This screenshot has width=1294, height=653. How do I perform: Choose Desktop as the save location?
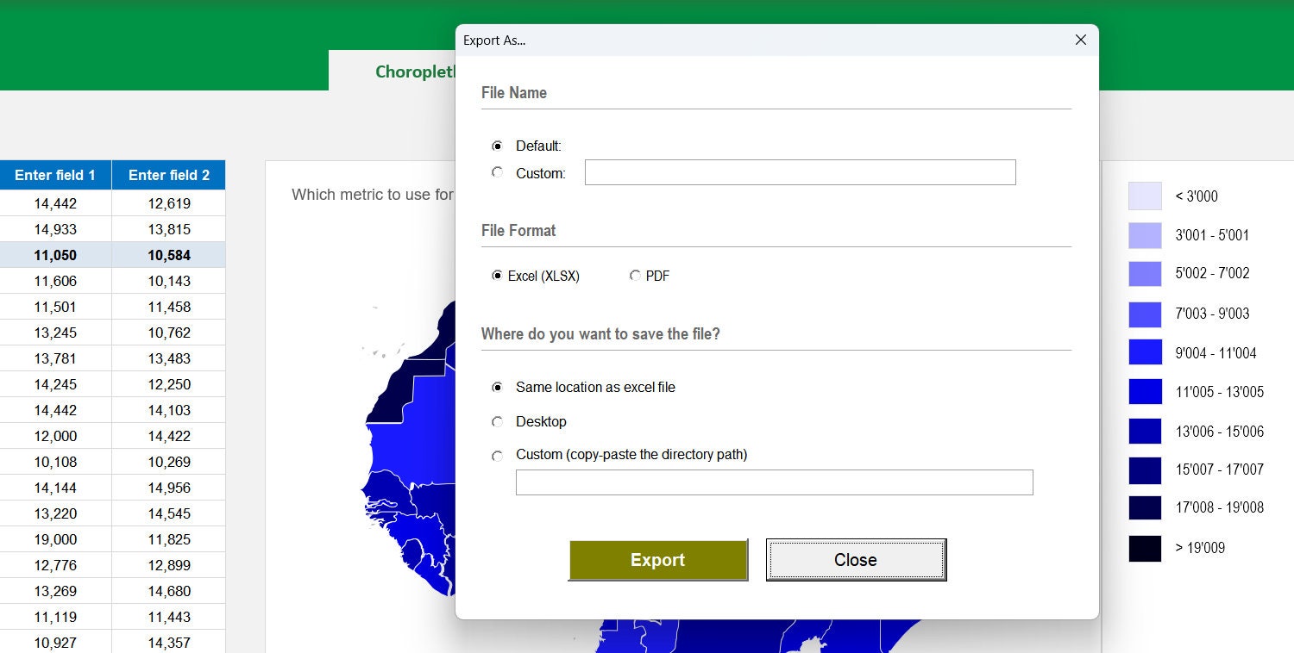(x=498, y=421)
